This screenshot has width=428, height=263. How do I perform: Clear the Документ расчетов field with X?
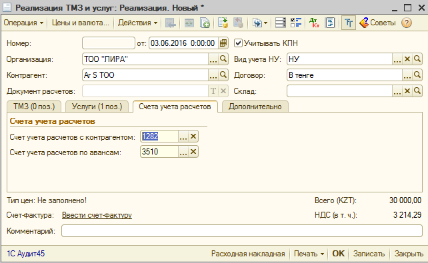tap(223, 91)
